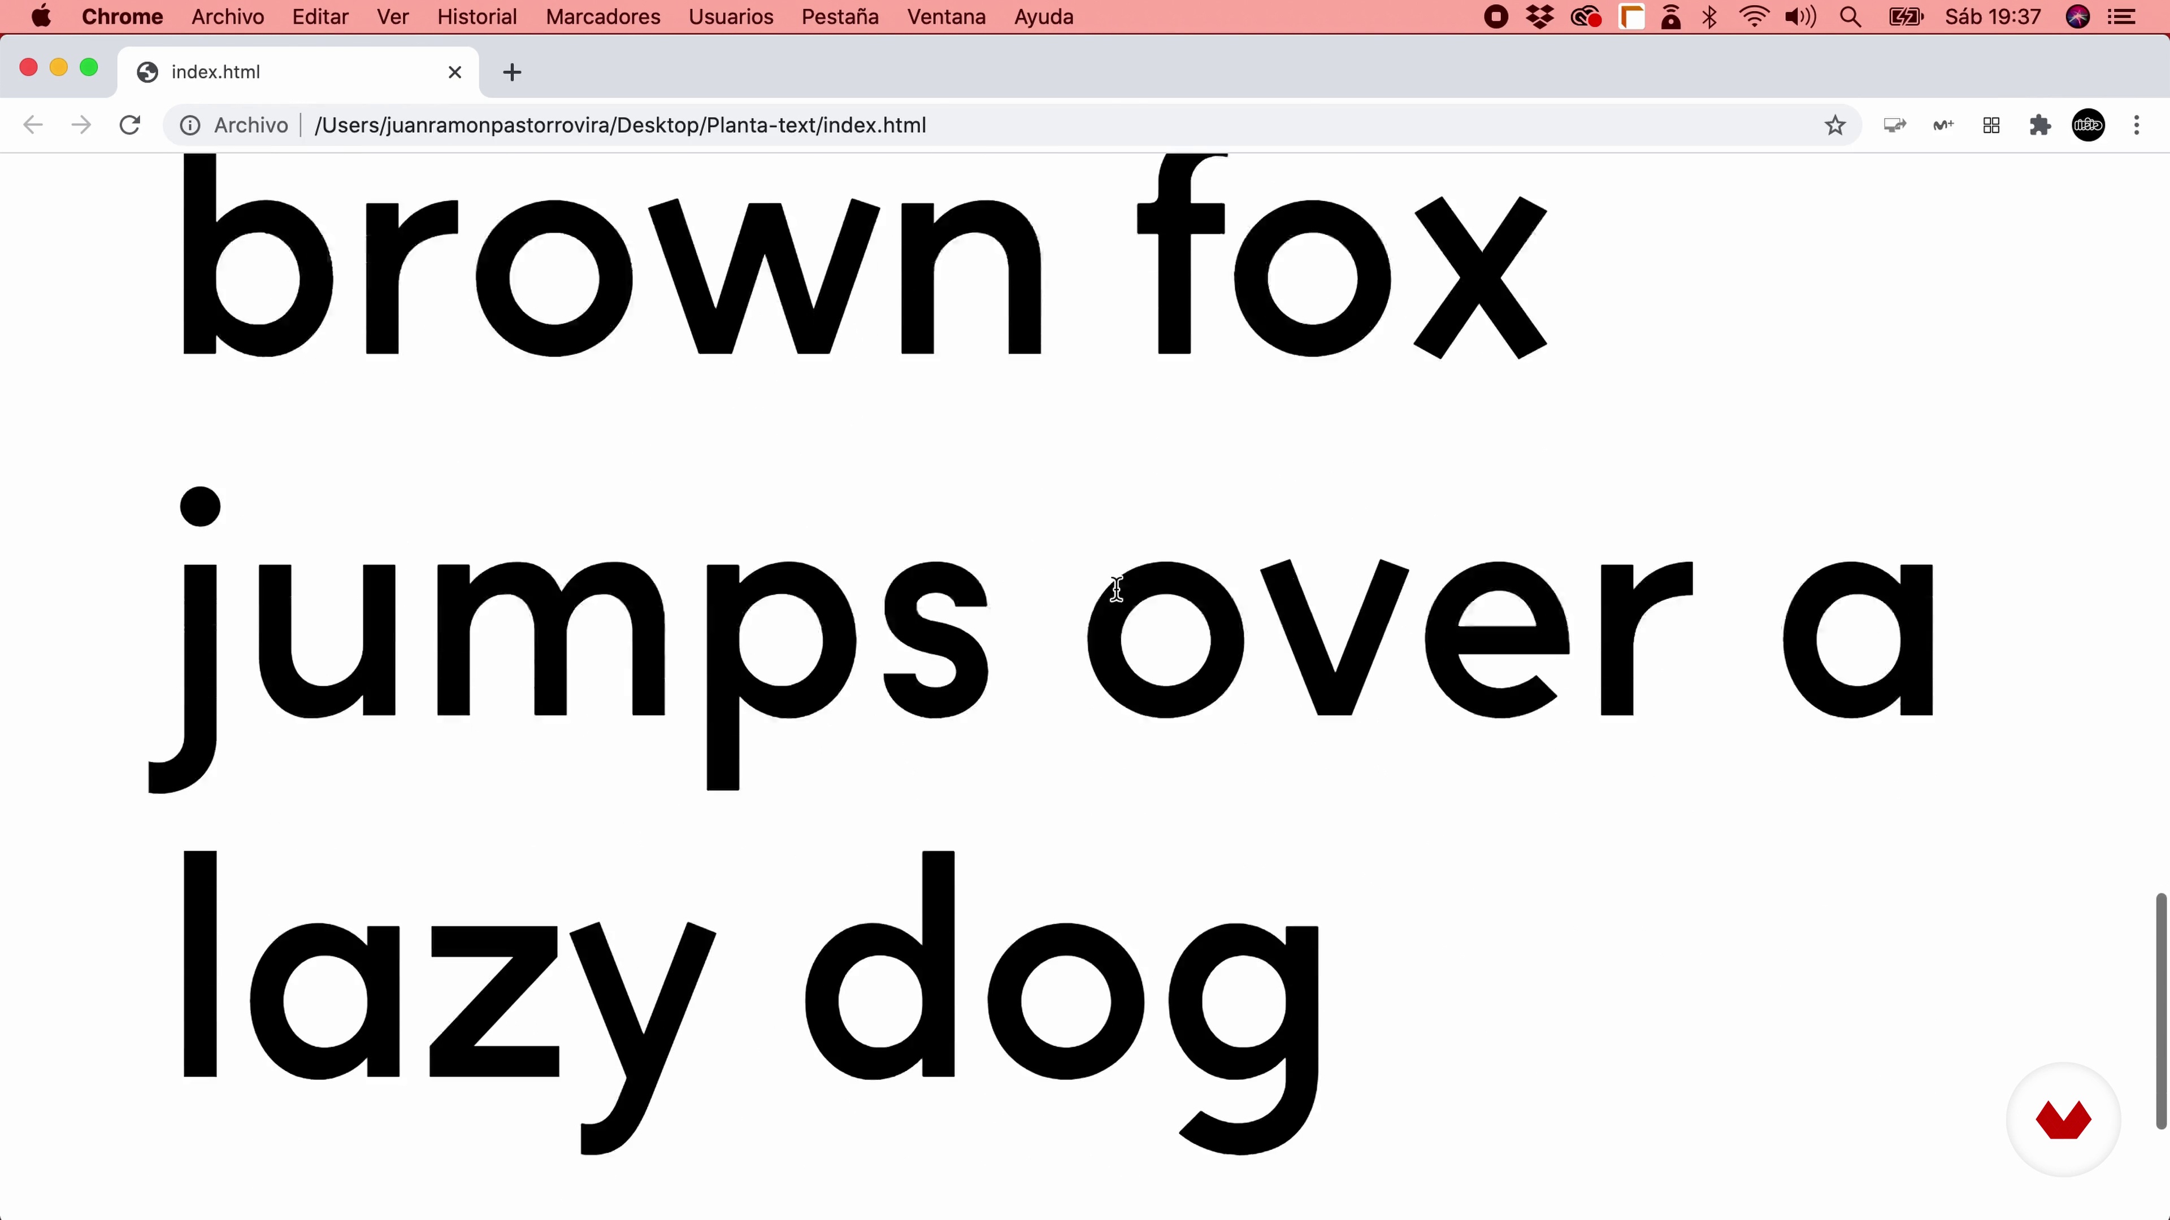Open the Apple menu
Screen dimensions: 2170x1220
pyautogui.click(x=41, y=17)
